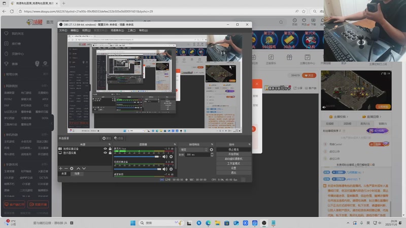Click Douyu search magnifier icon
This screenshot has width=406, height=228.
click(281, 22)
